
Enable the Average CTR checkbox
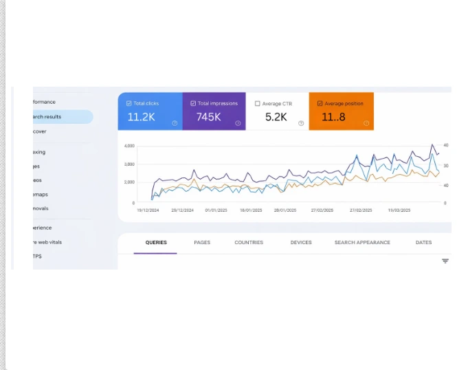click(258, 104)
